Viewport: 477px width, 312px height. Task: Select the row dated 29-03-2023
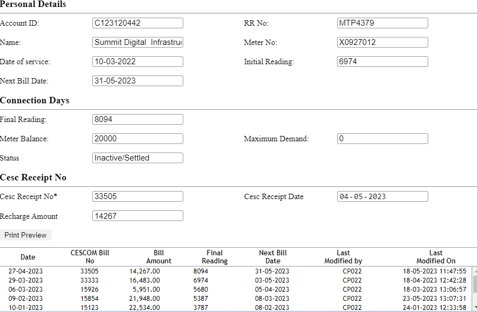click(236, 280)
